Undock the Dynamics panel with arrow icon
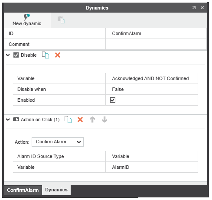The height and width of the screenshot is (200, 212). (x=194, y=7)
